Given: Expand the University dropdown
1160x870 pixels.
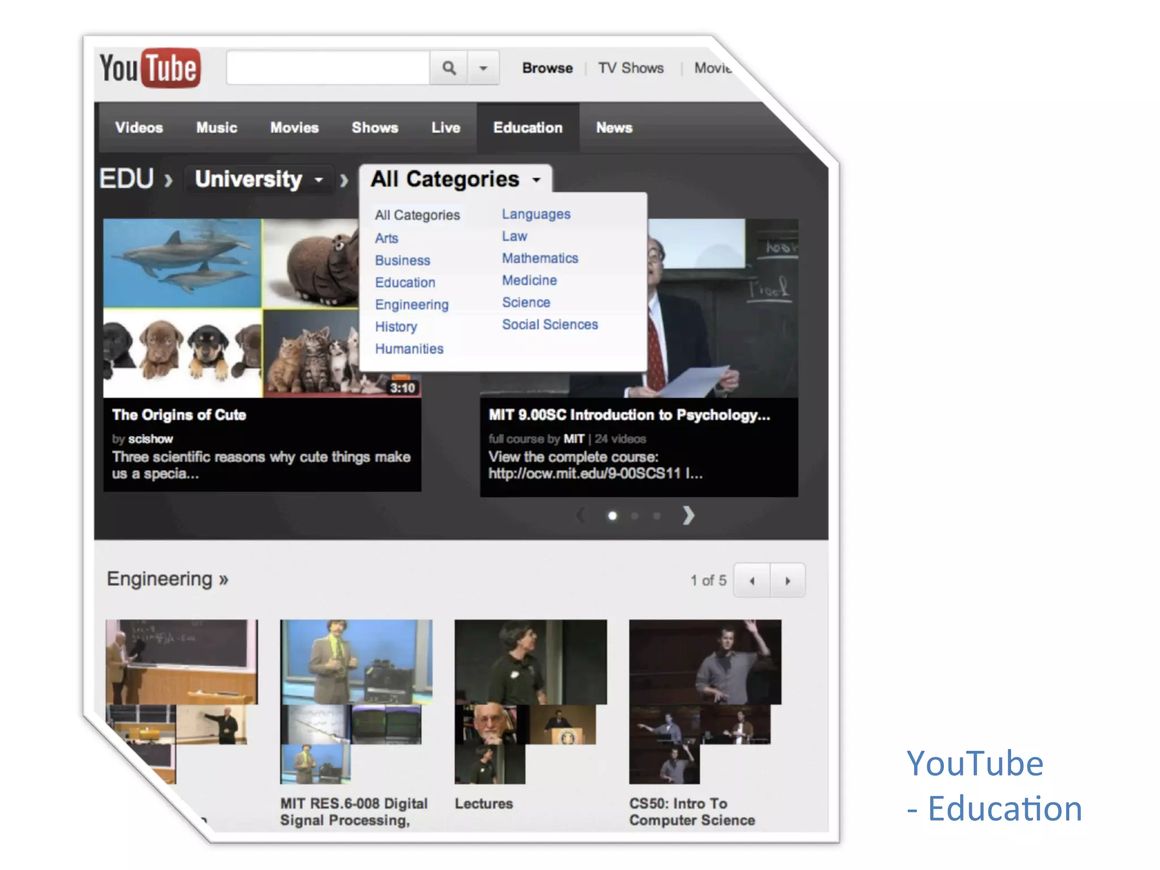Looking at the screenshot, I should coord(259,180).
